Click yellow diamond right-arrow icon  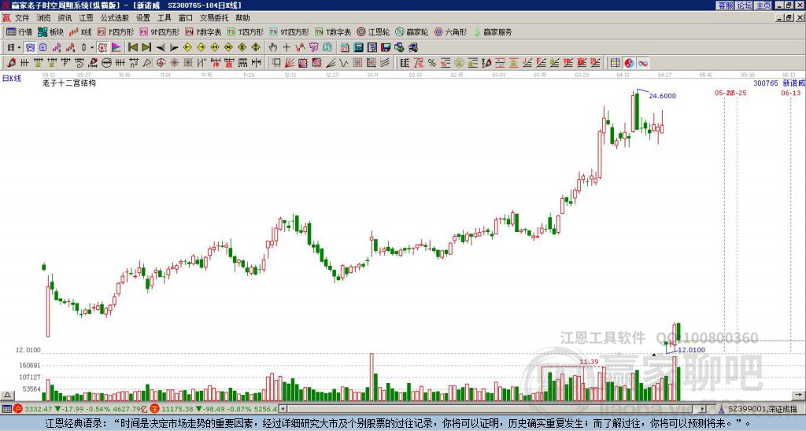pos(201,48)
